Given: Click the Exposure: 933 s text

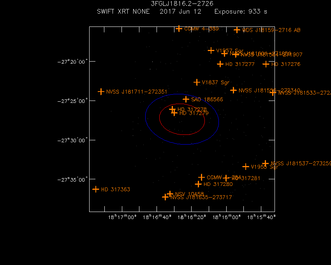Looking at the screenshot, I should [x=241, y=12].
